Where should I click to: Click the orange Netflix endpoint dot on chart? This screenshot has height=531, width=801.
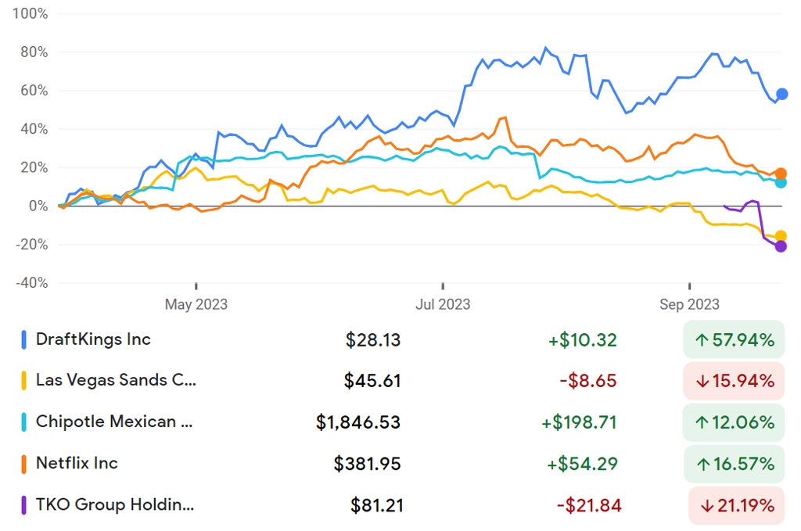(x=781, y=174)
